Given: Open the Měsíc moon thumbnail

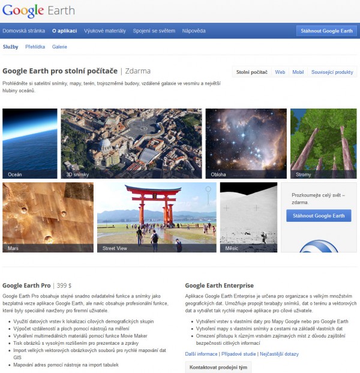Looking at the screenshot, I should point(248,217).
